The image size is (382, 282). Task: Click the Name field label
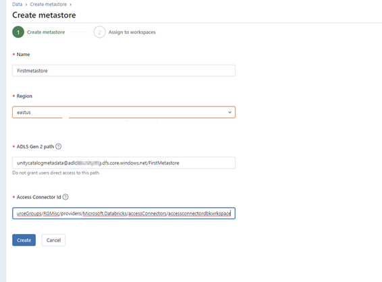23,54
